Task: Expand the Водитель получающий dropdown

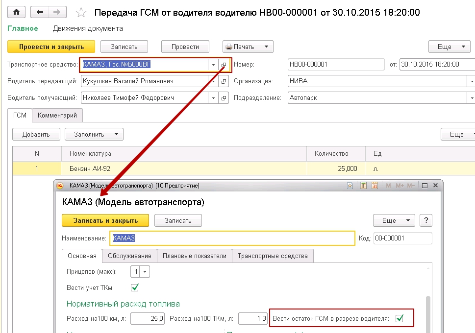Action: 213,98
